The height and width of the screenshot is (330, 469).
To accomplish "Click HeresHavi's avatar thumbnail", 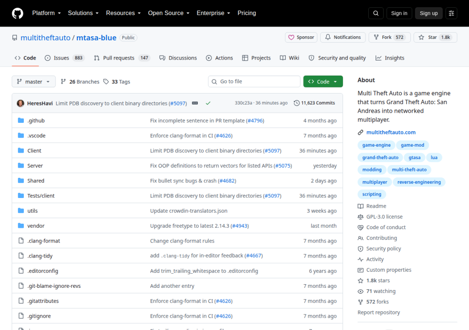I will click(21, 103).
